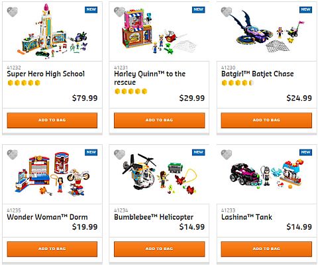Open Wonder Woman Dorm product image

[x=52, y=174]
